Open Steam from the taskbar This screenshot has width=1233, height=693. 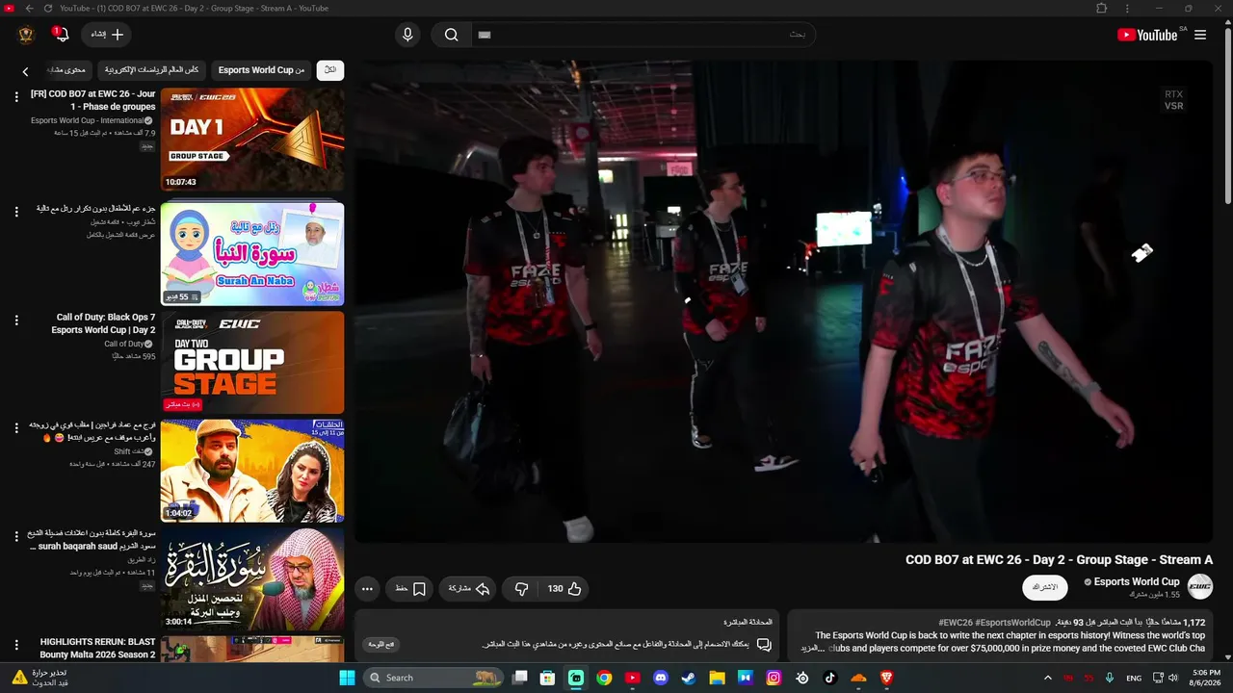[x=689, y=678]
